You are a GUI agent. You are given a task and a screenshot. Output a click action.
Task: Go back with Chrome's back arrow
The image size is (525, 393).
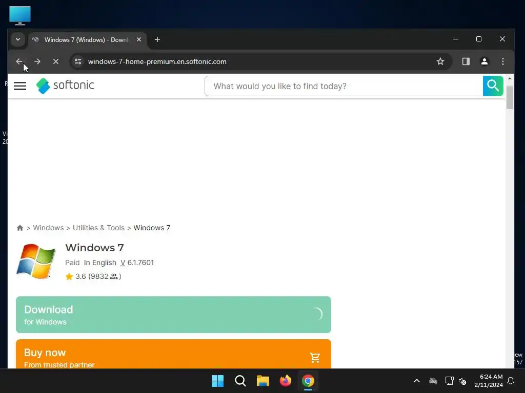pos(19,61)
